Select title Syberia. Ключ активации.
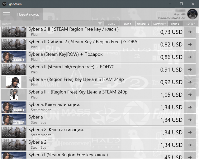Viewport: 199px width, 159px height. [x=54, y=104]
